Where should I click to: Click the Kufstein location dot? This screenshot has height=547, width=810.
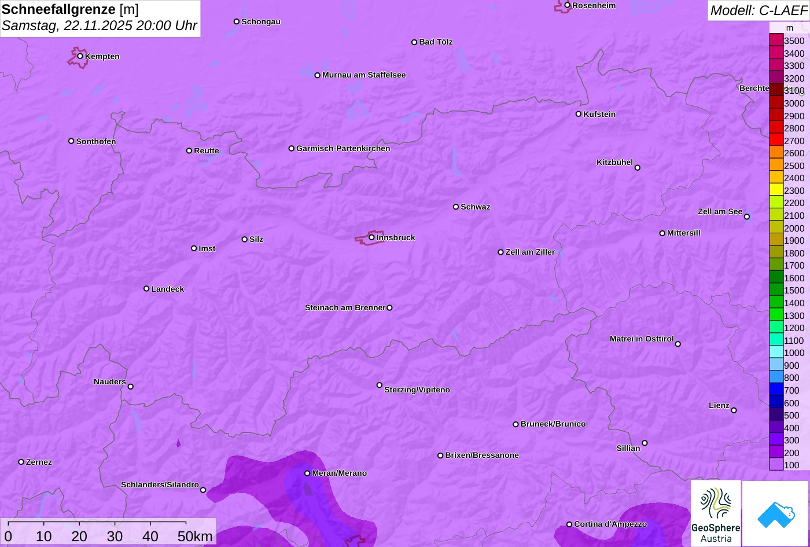[578, 114]
